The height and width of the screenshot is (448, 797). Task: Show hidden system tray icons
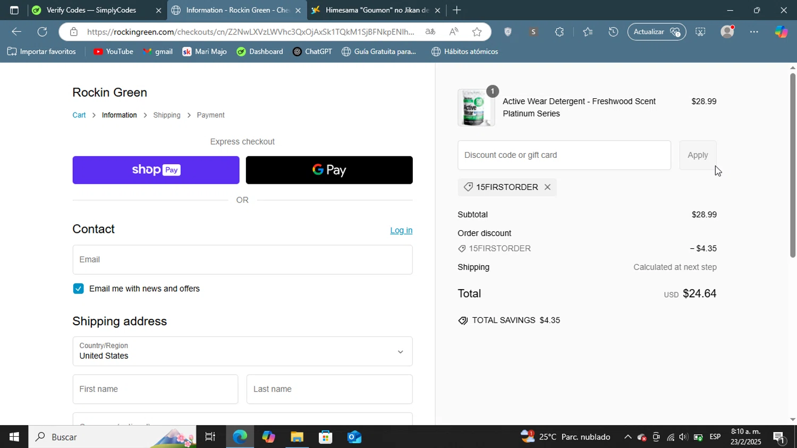click(x=628, y=437)
